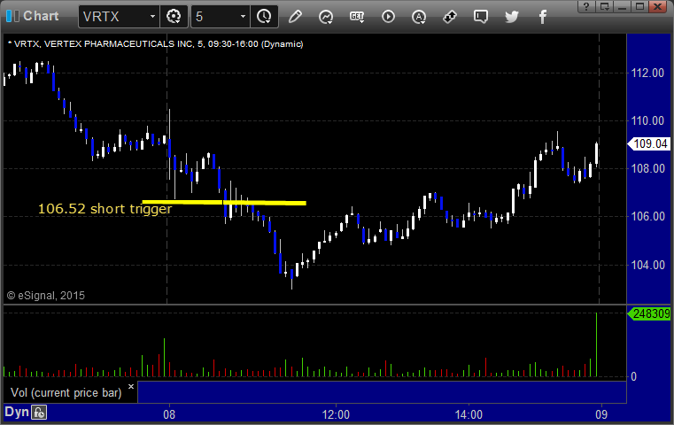
Task: Open the studies chart-line icon menu
Action: click(x=326, y=17)
